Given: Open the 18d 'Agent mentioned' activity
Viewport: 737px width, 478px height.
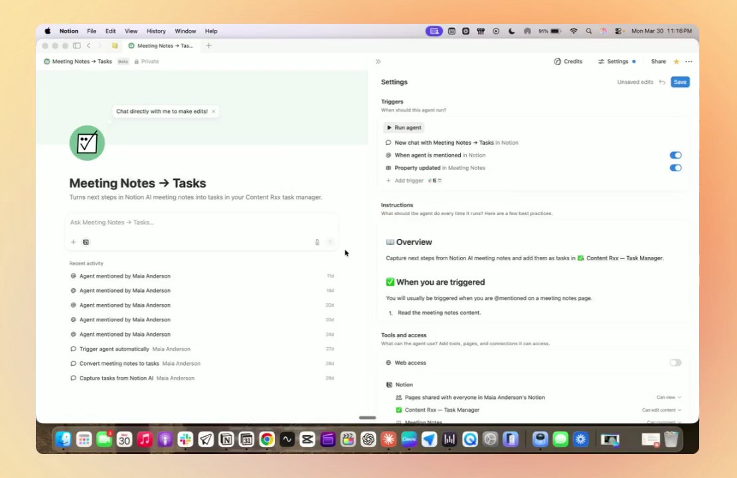Looking at the screenshot, I should [x=202, y=291].
